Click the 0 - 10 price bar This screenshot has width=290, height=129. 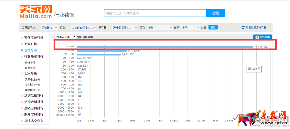(165, 47)
